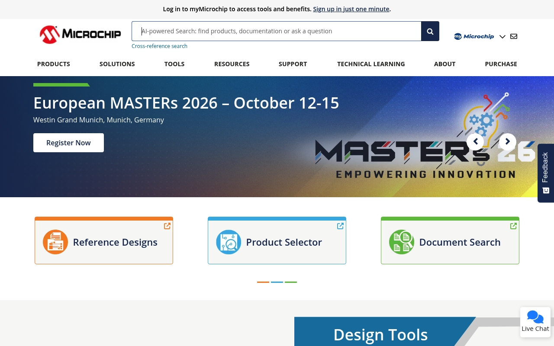This screenshot has height=346, width=554.
Task: Open the Product Selector card title
Action: coord(284,242)
